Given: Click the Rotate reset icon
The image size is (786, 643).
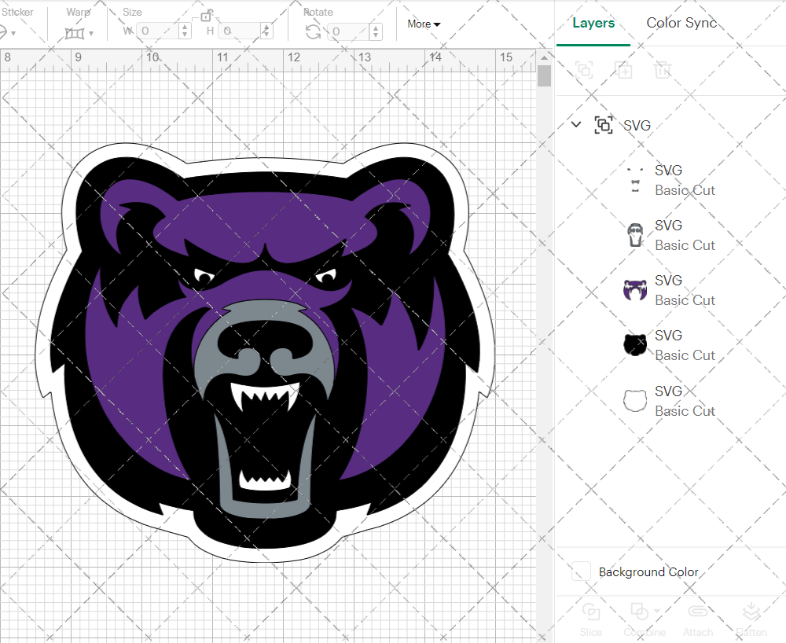Looking at the screenshot, I should pyautogui.click(x=312, y=31).
